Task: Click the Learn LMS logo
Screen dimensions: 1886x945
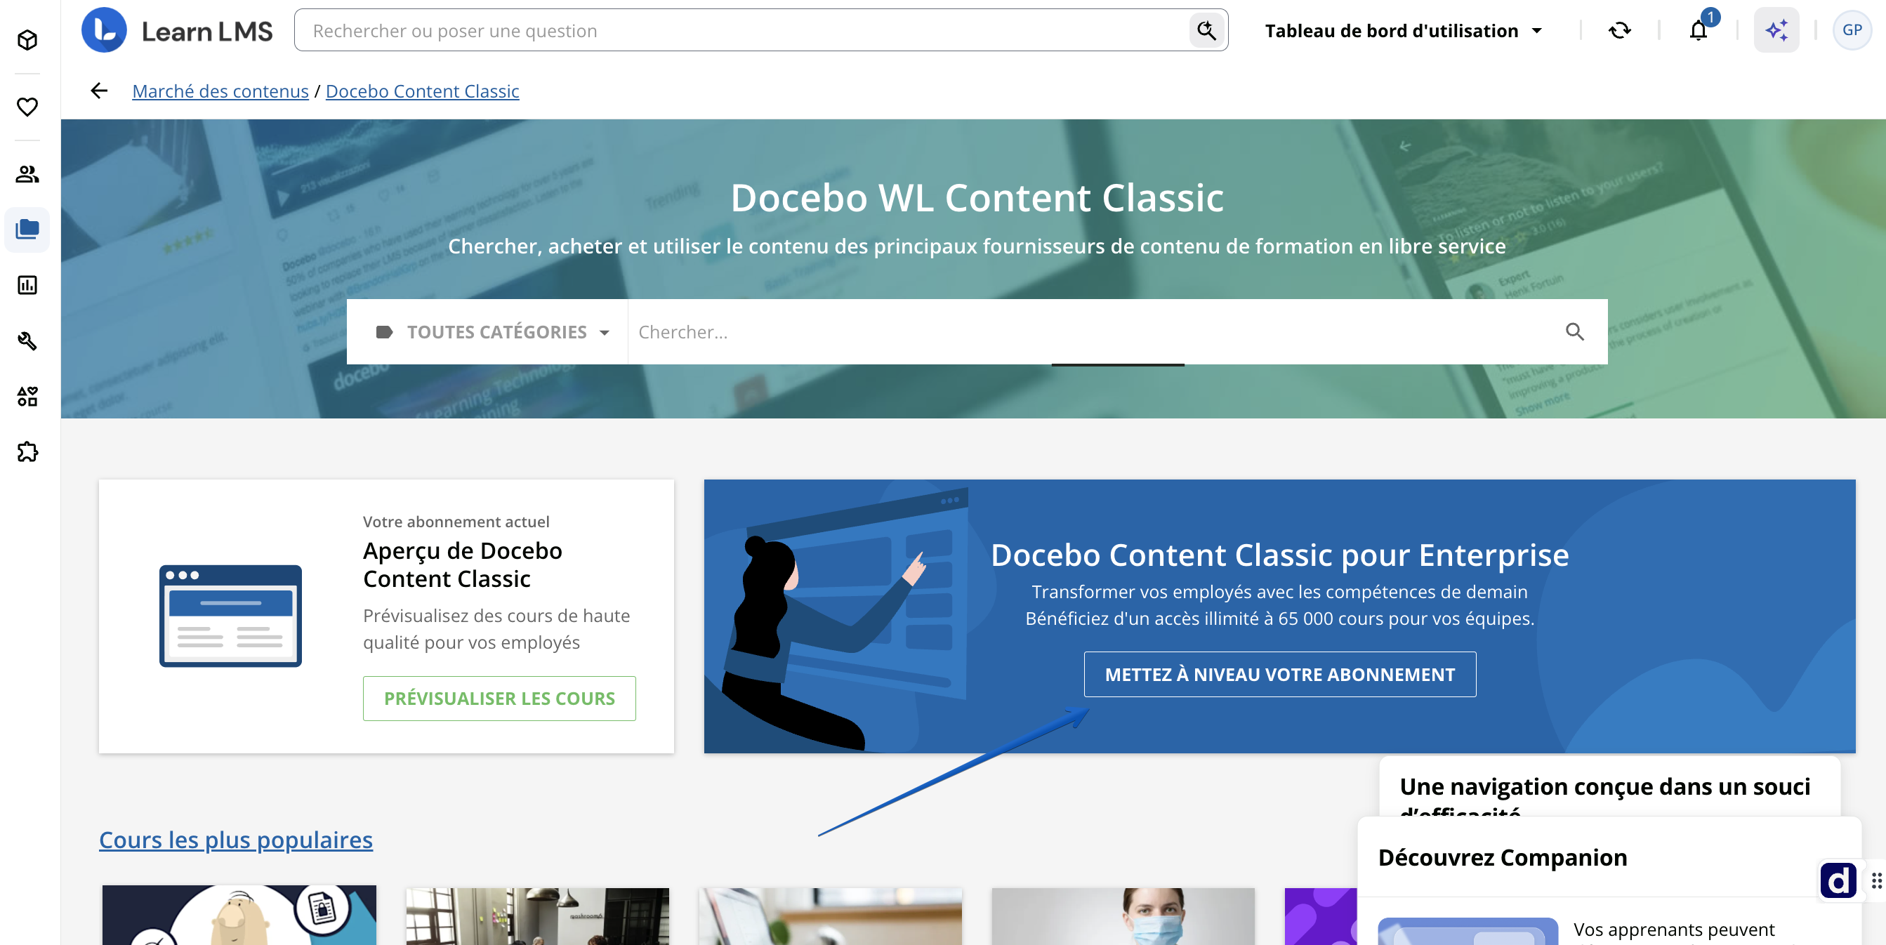Action: tap(176, 30)
